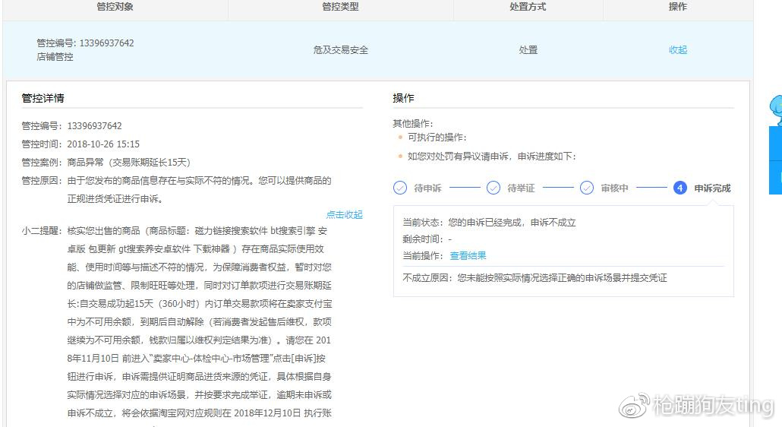Click the Weibo logo watermark

[634, 406]
